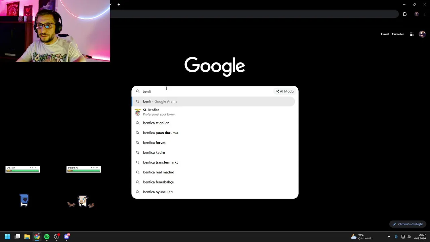Screen dimensions: 430x242
Task: Click the SL Benfica club crest
Action: (x=138, y=112)
